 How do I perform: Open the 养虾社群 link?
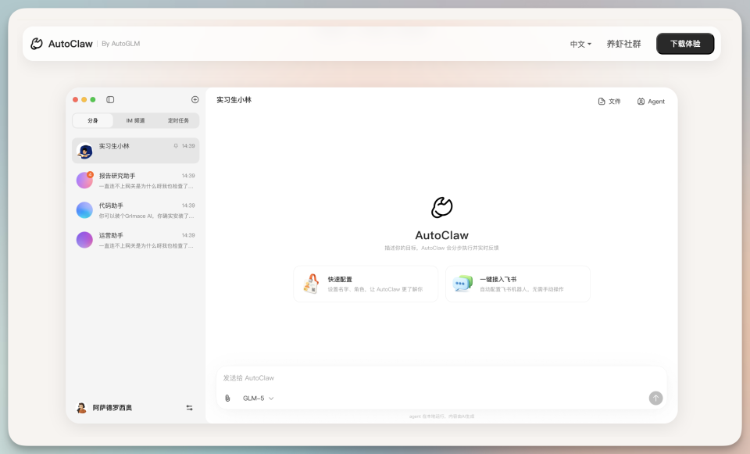pyautogui.click(x=624, y=44)
